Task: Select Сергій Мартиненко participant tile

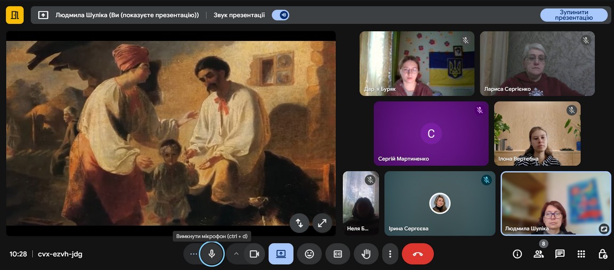Action: (431, 133)
